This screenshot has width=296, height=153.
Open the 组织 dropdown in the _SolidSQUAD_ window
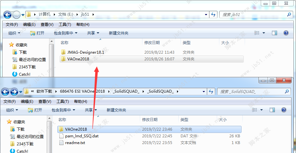[x=12, y=110]
